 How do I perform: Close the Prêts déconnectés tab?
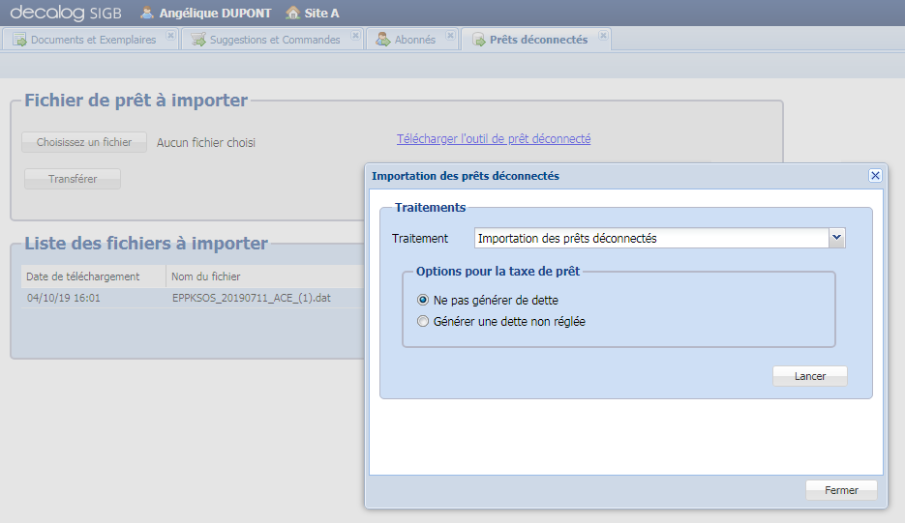click(603, 35)
